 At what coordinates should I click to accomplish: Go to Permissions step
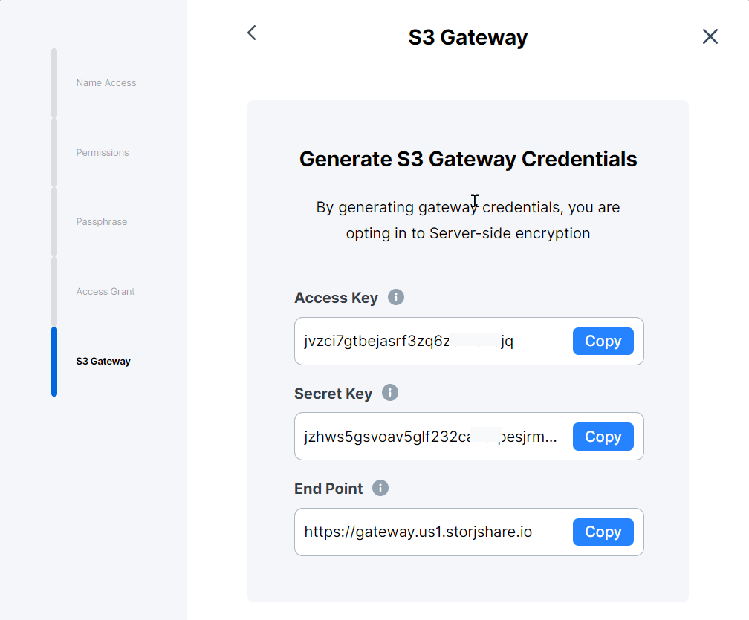pyautogui.click(x=103, y=152)
